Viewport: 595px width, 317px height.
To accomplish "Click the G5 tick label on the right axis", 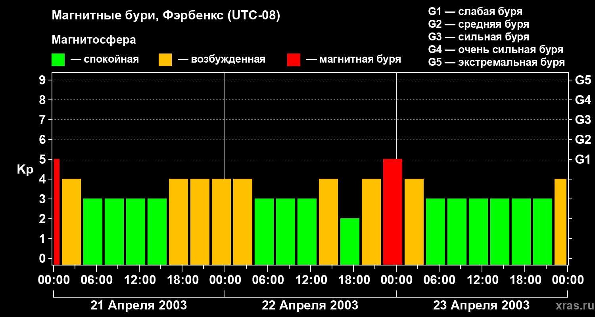I will (583, 80).
